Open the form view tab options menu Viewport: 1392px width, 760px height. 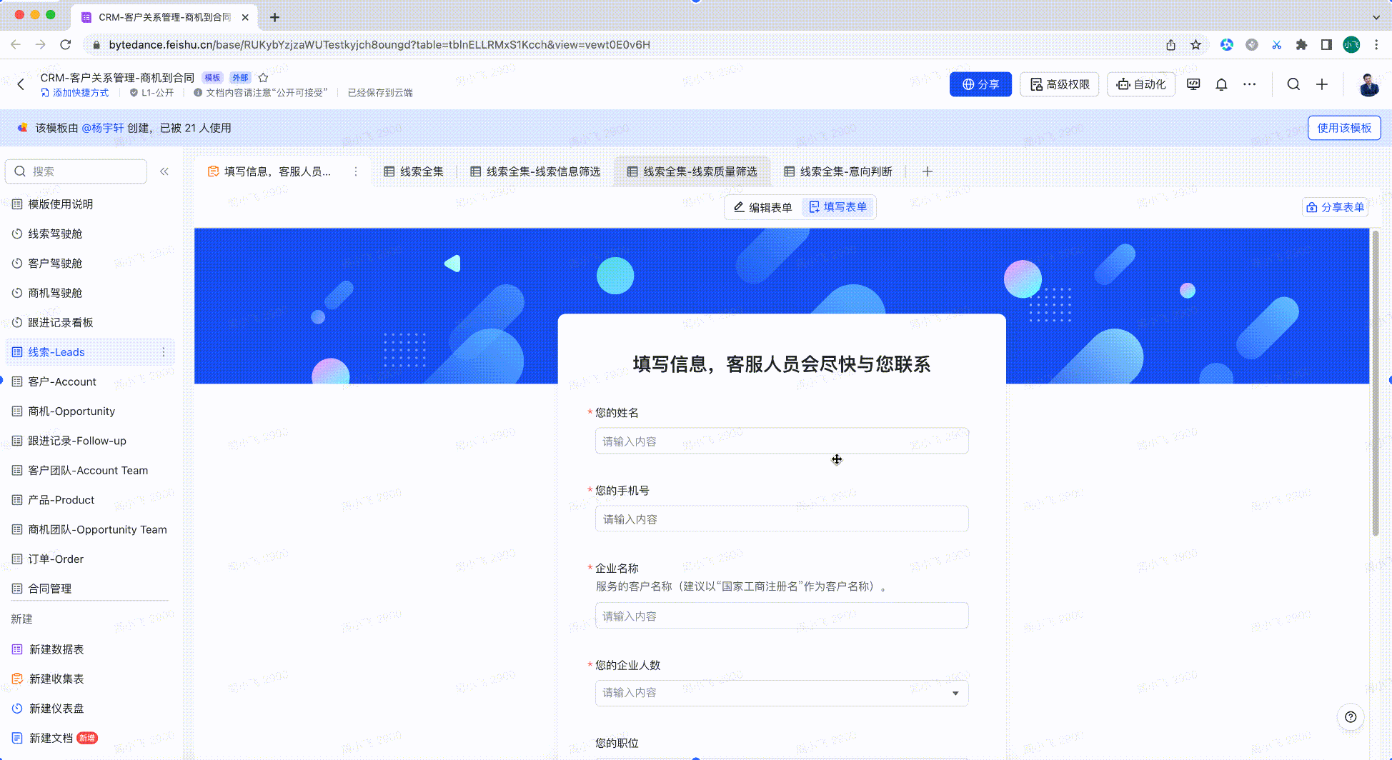tap(356, 171)
